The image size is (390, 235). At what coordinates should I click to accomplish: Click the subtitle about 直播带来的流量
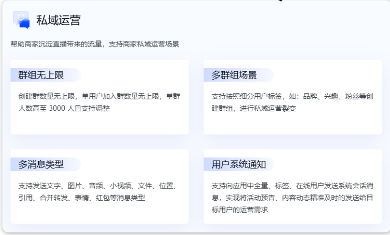95,44
